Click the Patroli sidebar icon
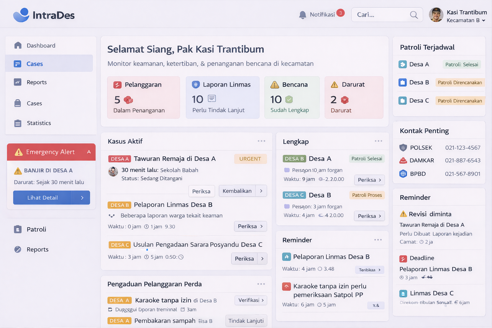492x328 pixels. 18,229
